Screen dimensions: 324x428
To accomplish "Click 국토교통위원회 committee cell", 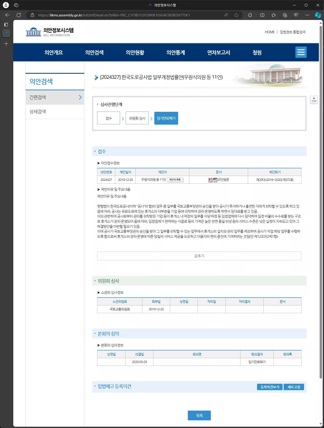I will point(120,309).
